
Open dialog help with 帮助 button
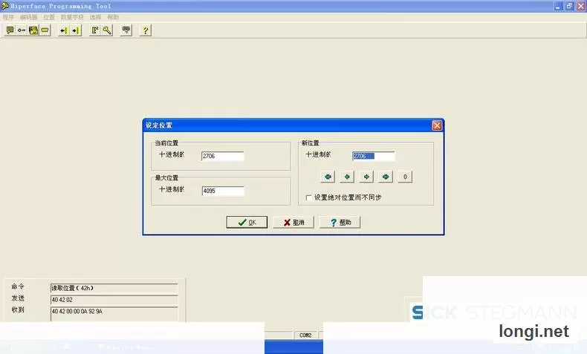click(x=340, y=222)
